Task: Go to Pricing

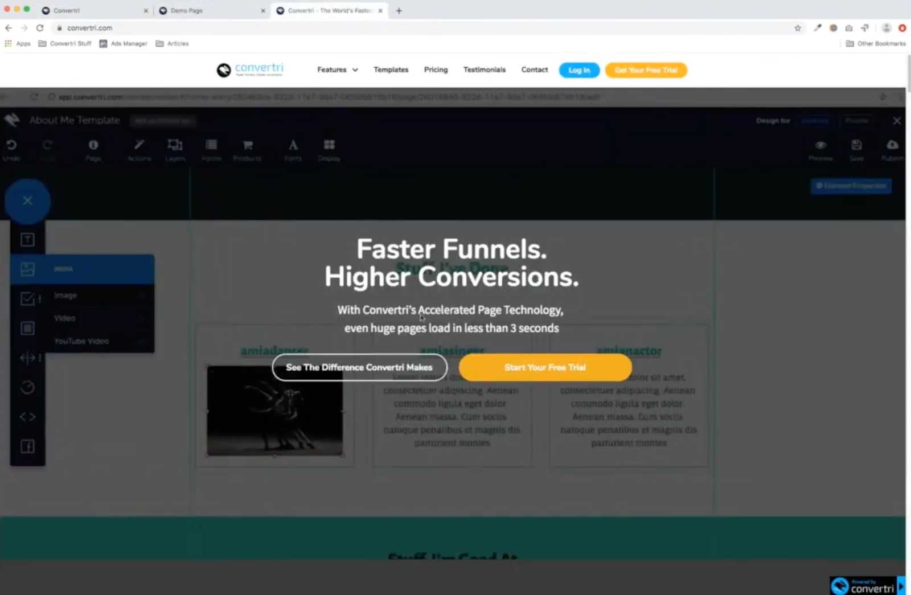Action: coord(436,69)
